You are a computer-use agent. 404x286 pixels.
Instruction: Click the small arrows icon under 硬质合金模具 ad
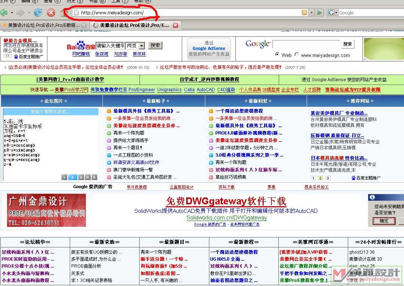point(7,56)
